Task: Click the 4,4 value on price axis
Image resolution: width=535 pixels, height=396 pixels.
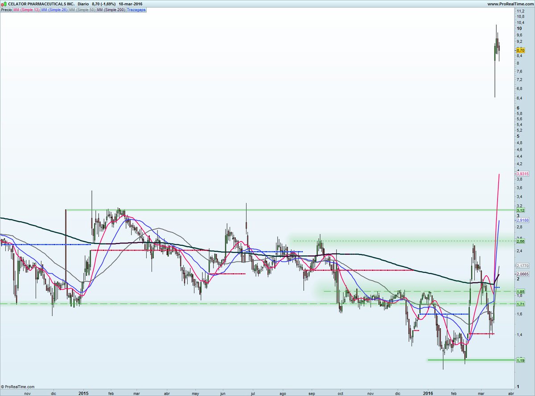Action: coord(519,157)
